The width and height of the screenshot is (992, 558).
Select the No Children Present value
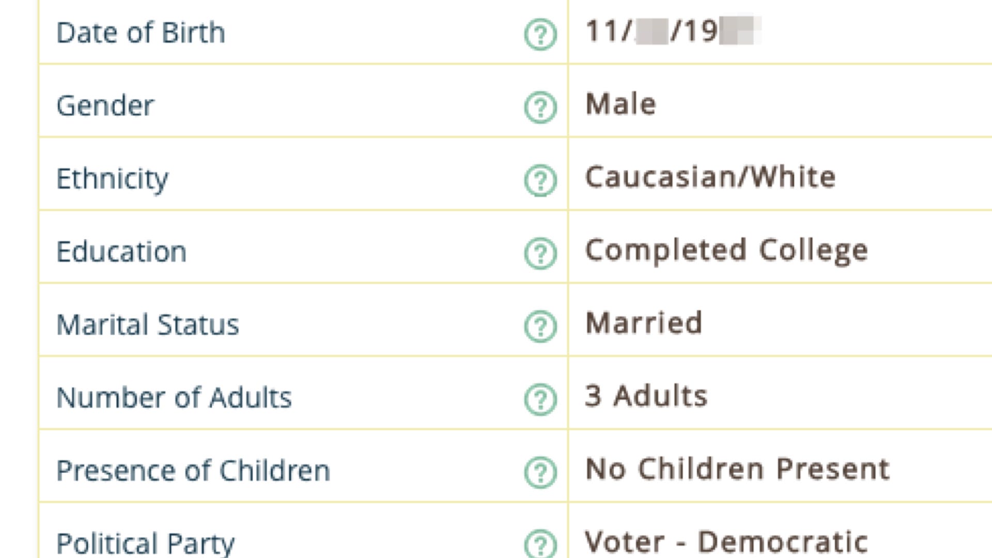click(737, 469)
